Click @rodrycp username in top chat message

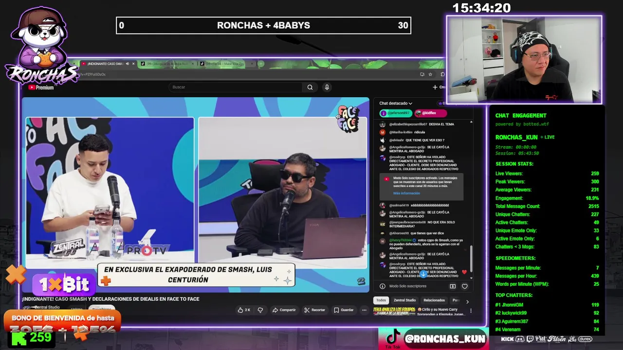397,157
